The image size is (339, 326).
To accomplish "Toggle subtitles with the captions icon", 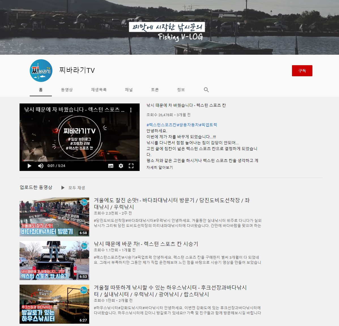I will point(111,166).
